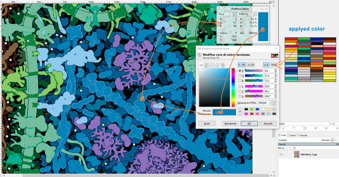Open the watercolor selector tab
Screen dimensions: 339x177
pos(212,65)
